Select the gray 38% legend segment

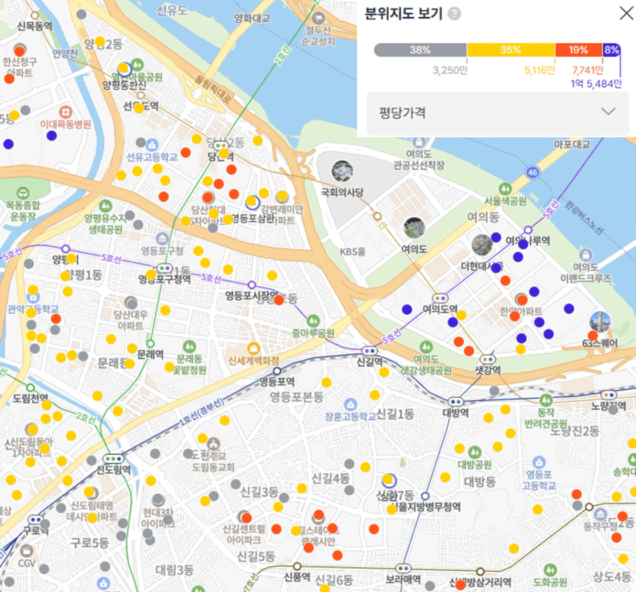point(420,50)
